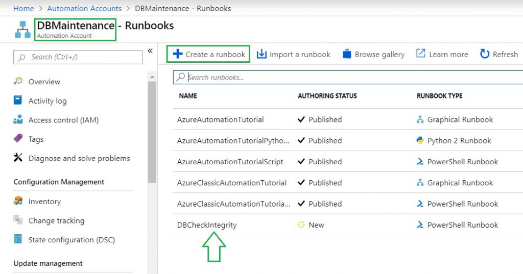Click Create a runbook button
This screenshot has height=274, width=523.
pyautogui.click(x=209, y=54)
